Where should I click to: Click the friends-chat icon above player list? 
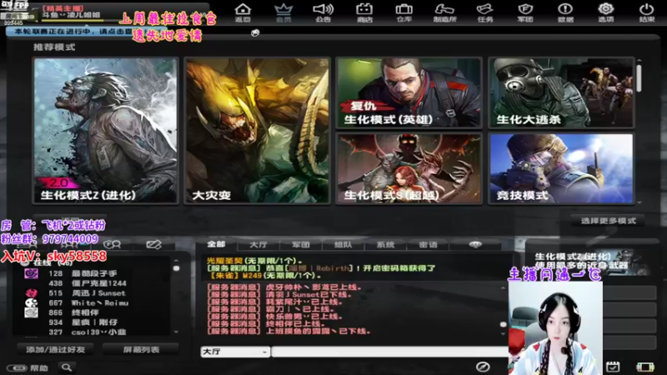pyautogui.click(x=113, y=244)
